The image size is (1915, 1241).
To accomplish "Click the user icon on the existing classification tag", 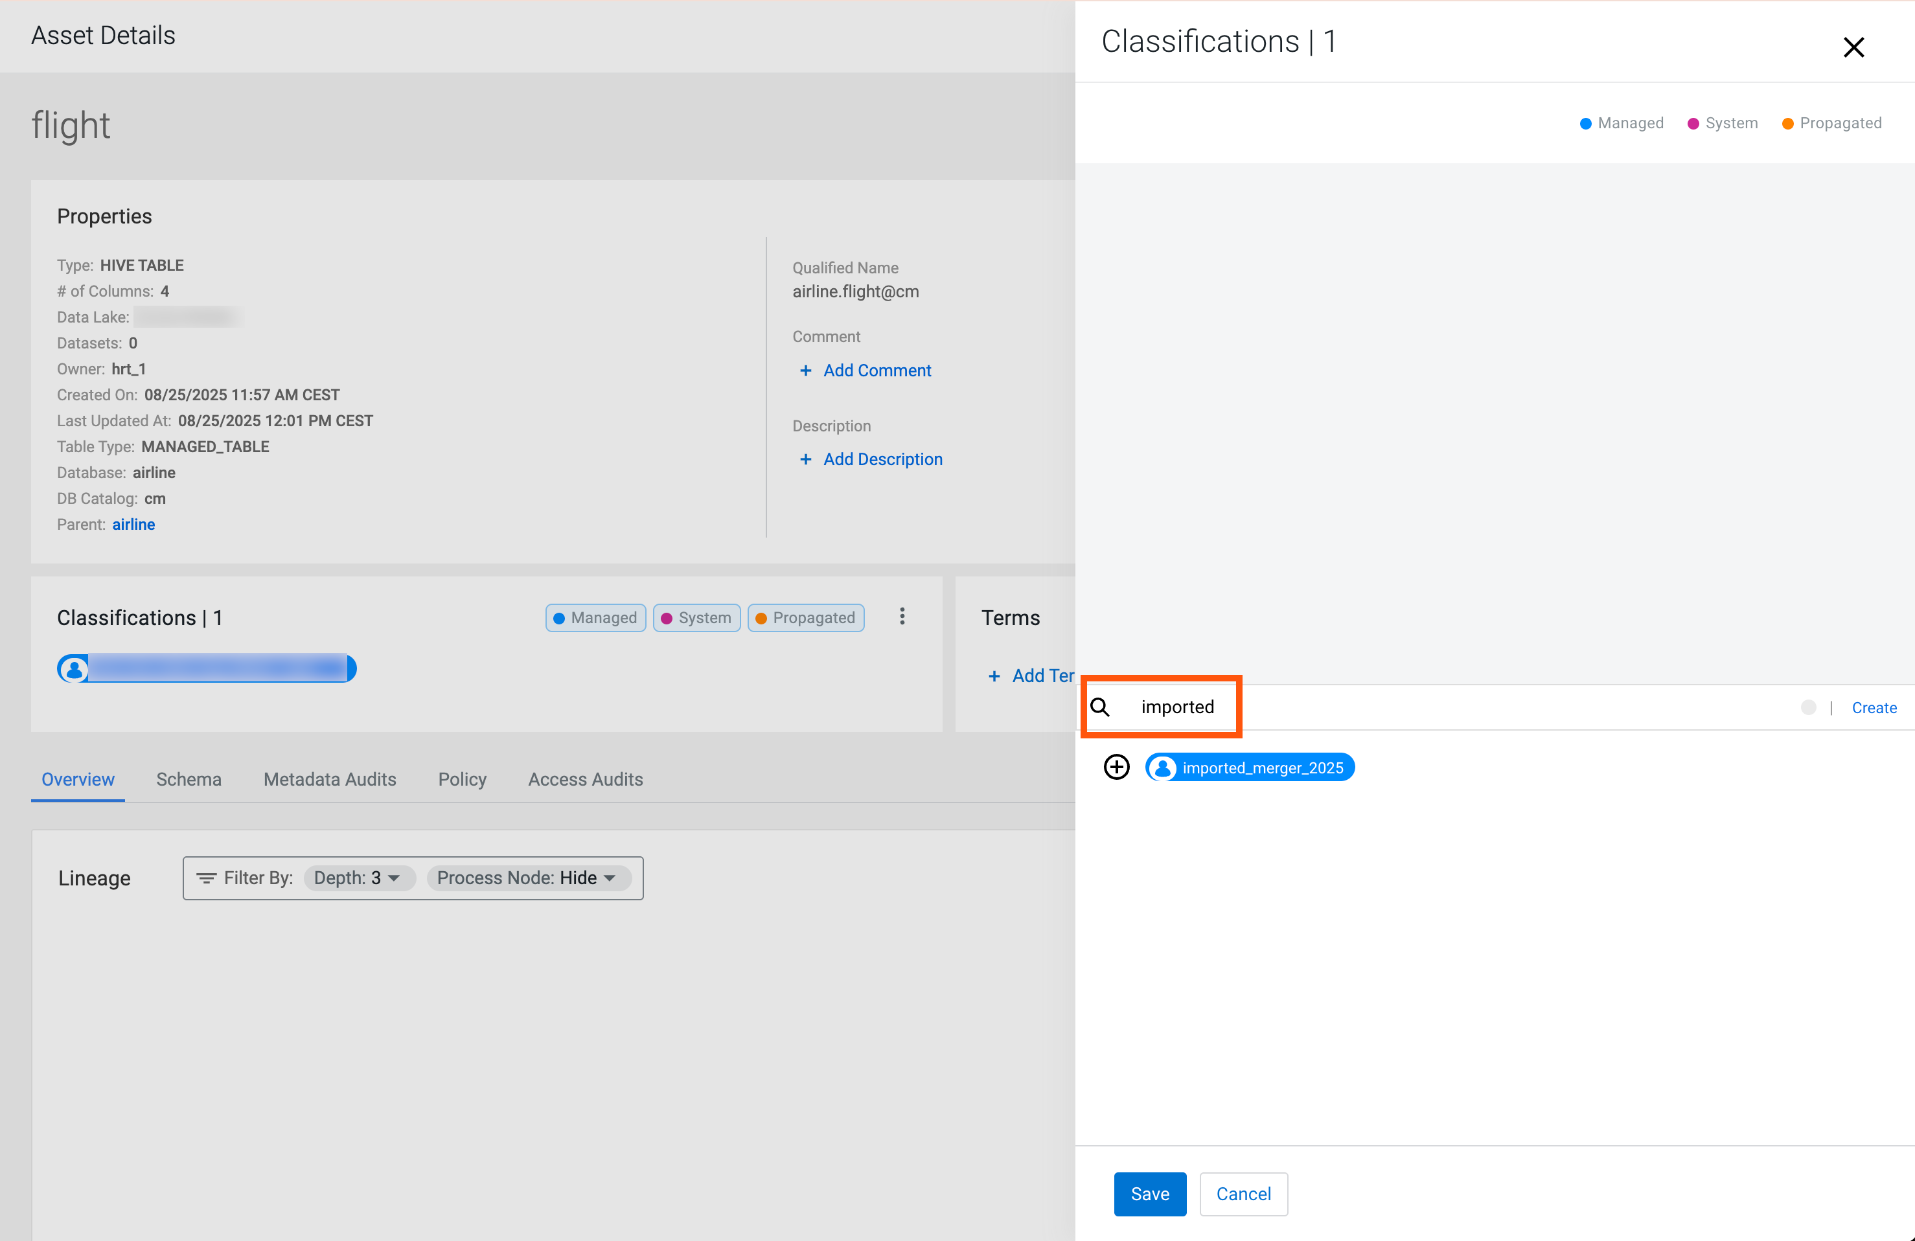I will click(74, 668).
